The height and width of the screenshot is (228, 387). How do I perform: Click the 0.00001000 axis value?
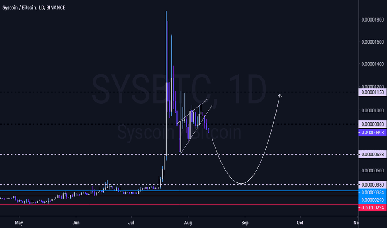[372, 110]
